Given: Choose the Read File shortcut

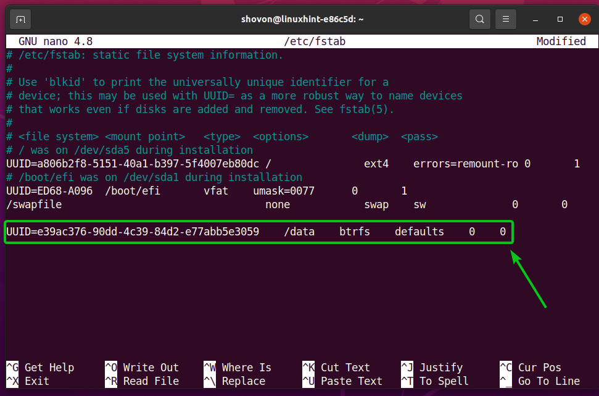Looking at the screenshot, I should (x=142, y=381).
